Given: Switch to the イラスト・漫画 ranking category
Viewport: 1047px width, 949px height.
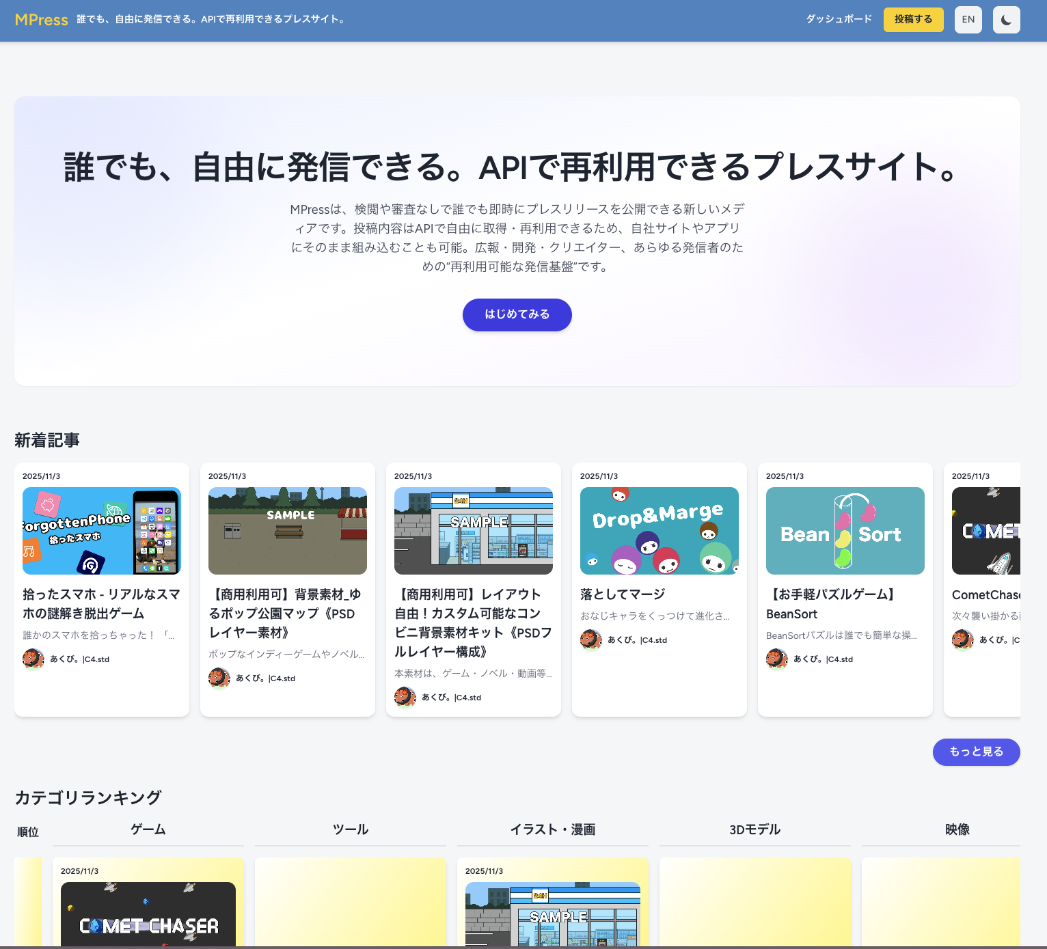Looking at the screenshot, I should [553, 829].
